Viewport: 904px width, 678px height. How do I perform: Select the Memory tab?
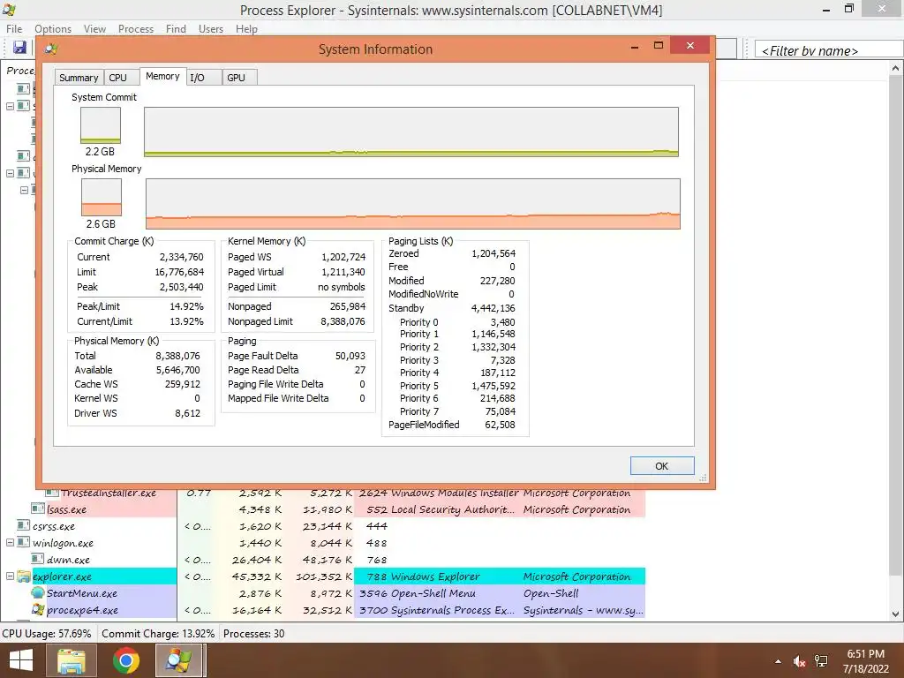[x=162, y=76]
